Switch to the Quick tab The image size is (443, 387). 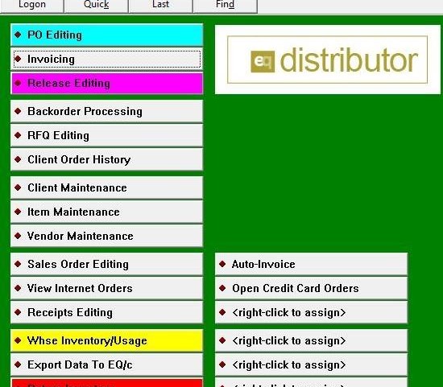coord(96,6)
